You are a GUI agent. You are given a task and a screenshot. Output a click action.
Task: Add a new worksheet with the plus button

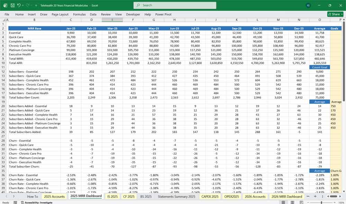tap(316, 196)
